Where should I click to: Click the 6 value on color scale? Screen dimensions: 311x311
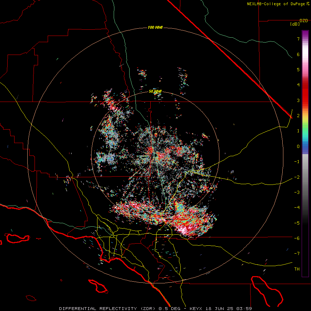[x=298, y=54]
